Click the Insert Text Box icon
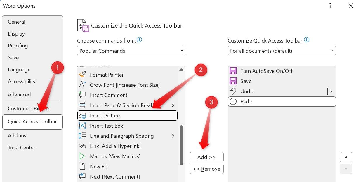The height and width of the screenshot is (182, 358). click(x=82, y=126)
